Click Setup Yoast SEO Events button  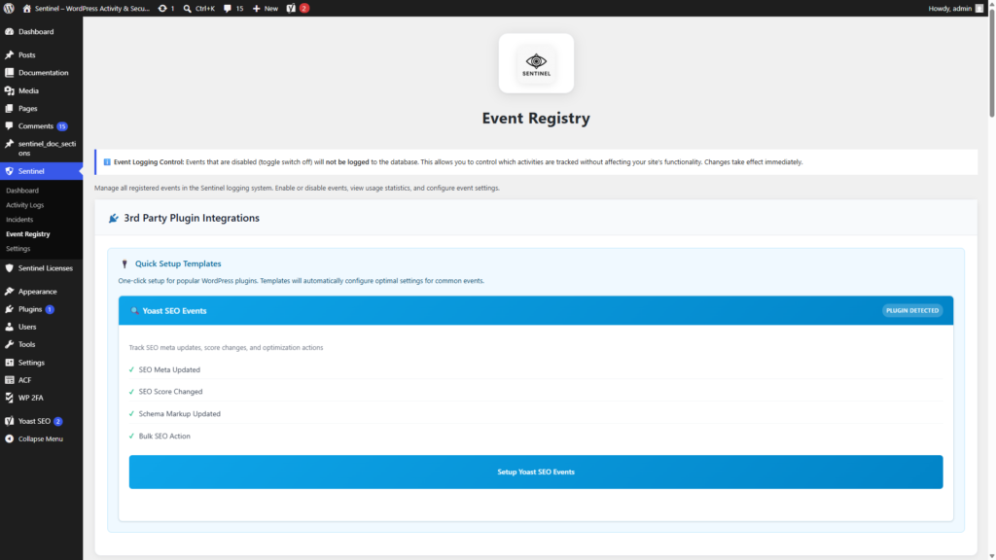point(536,472)
